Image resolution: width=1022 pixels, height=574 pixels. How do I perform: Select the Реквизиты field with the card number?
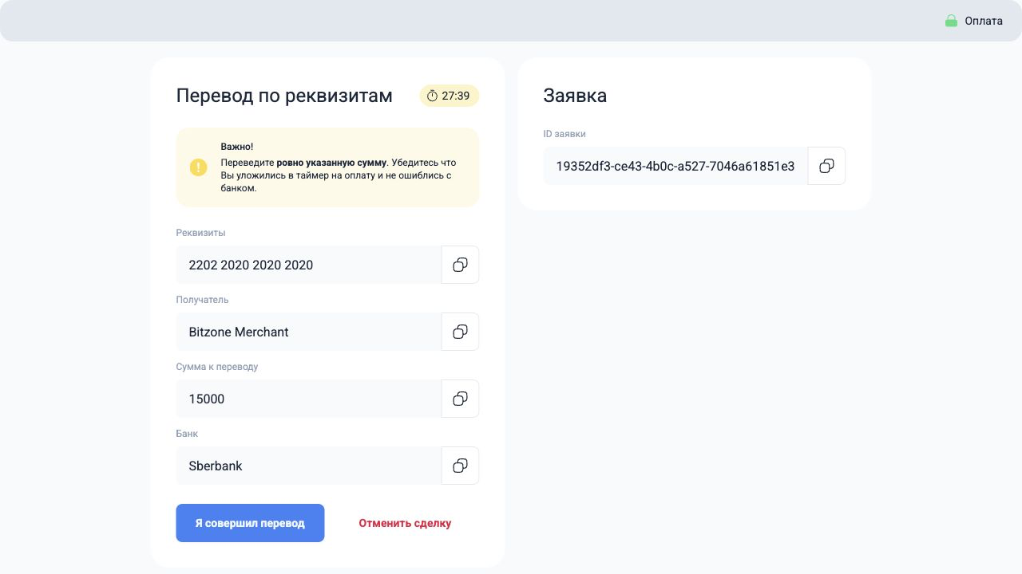(308, 265)
